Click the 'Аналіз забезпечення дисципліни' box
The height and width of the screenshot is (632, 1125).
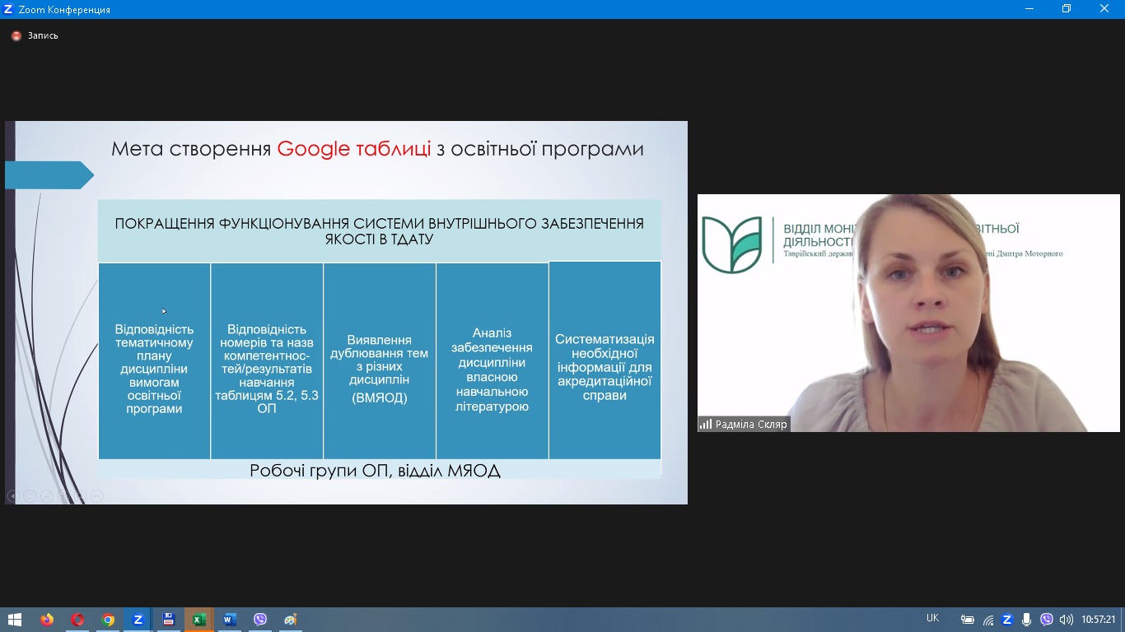click(492, 361)
